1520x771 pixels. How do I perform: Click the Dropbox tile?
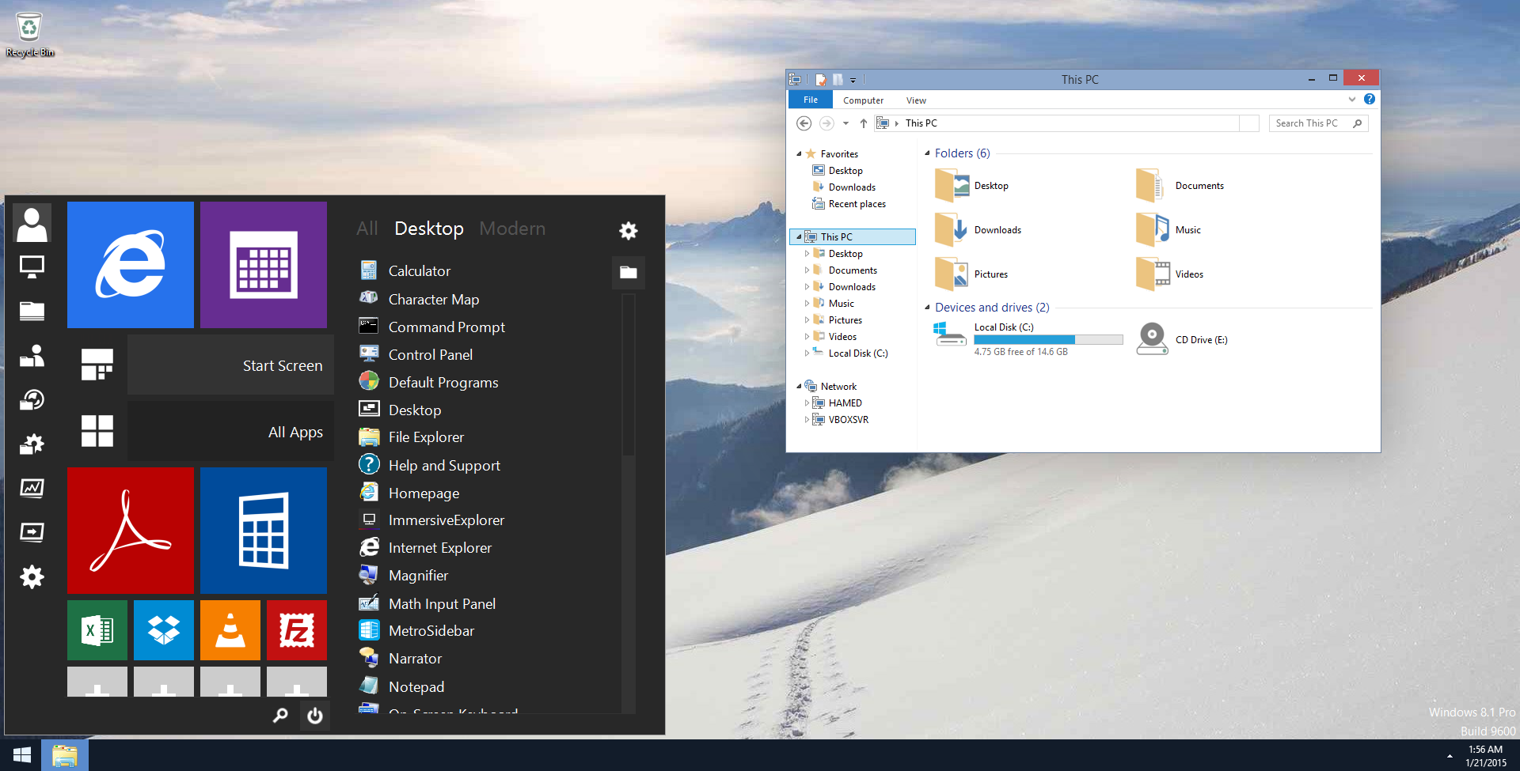163,629
